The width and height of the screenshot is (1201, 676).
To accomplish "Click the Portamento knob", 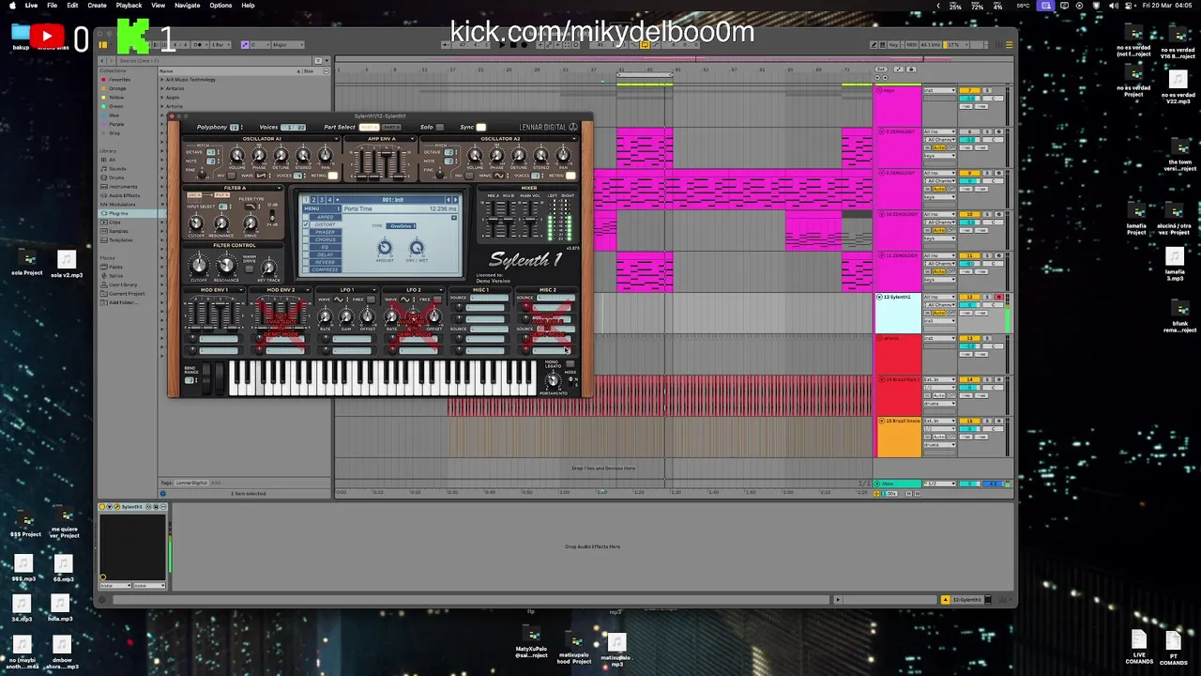I will tap(553, 380).
